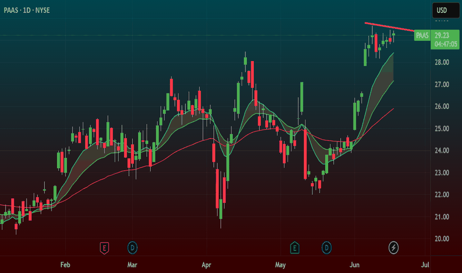This screenshot has height=273, width=462.
Task: Click the Apr label on time axis
Action: (x=206, y=265)
